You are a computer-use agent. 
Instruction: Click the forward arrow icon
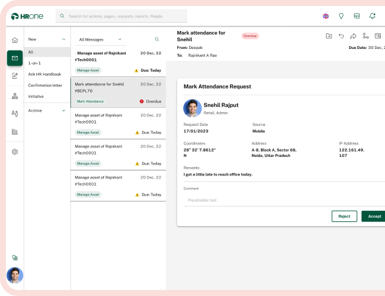[x=353, y=36]
